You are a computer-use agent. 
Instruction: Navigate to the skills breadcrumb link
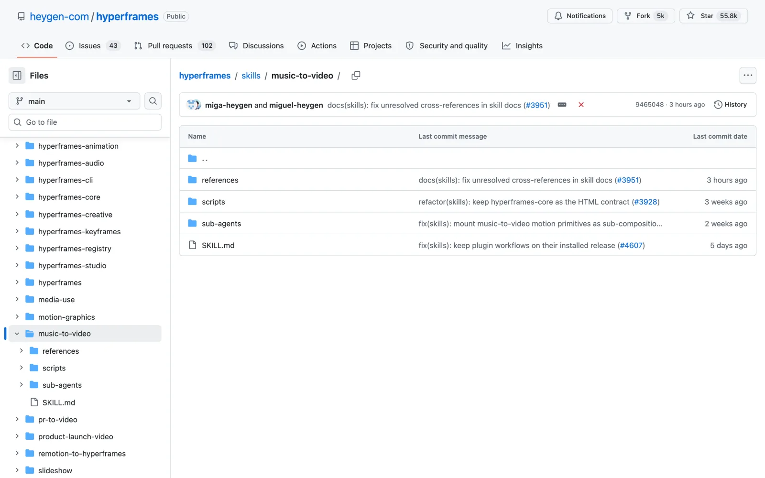251,76
